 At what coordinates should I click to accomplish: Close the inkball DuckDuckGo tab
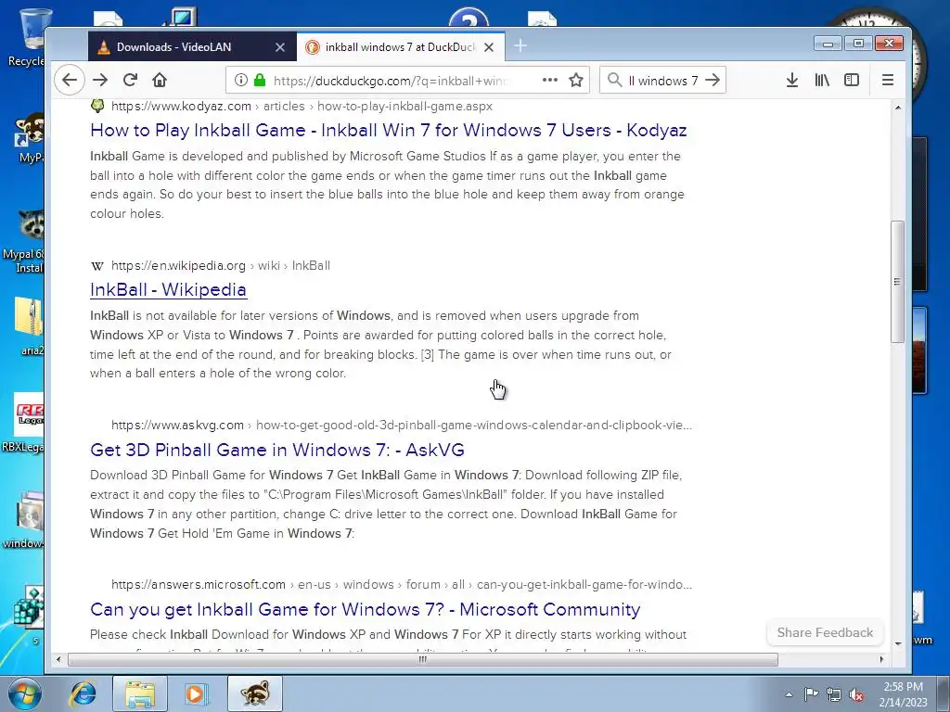coord(490,47)
